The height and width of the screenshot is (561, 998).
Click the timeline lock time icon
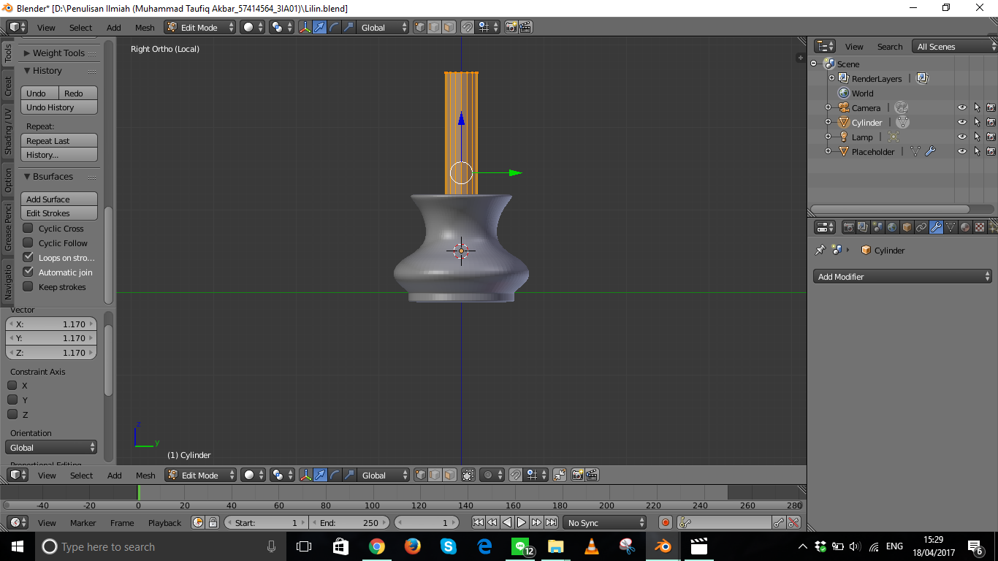tap(213, 522)
